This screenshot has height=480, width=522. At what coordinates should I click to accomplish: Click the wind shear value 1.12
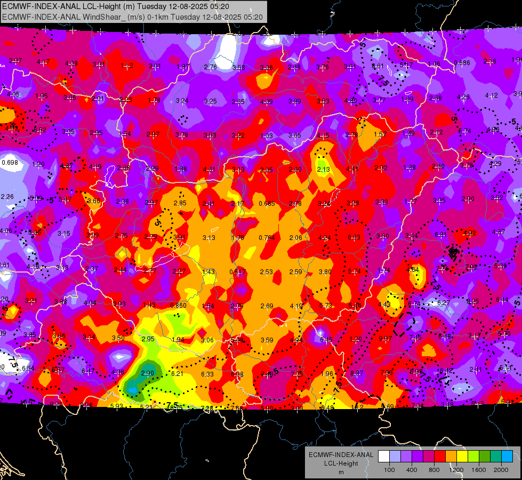point(127,66)
